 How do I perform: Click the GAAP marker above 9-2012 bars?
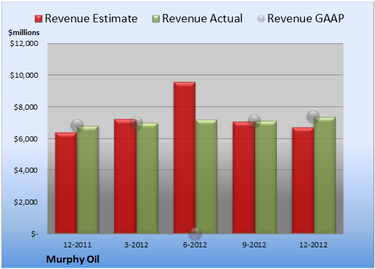(x=254, y=121)
